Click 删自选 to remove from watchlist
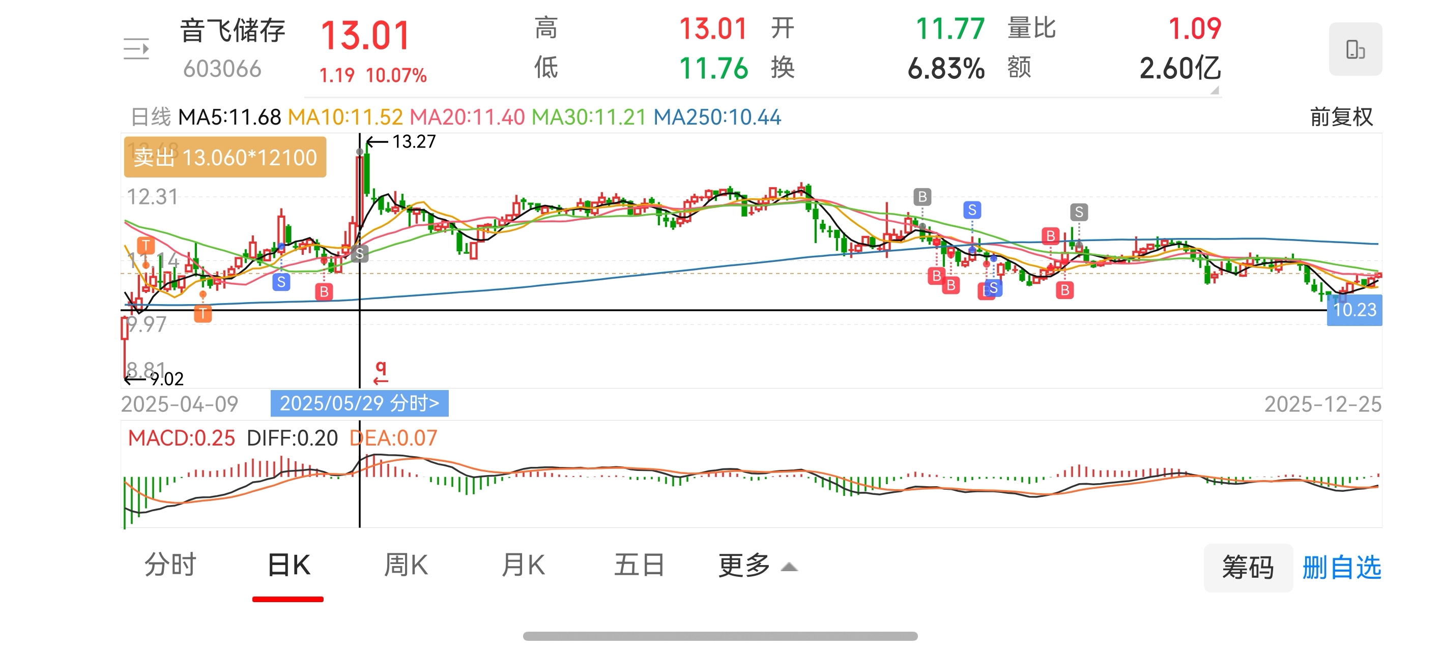1441x651 pixels. 1341,568
